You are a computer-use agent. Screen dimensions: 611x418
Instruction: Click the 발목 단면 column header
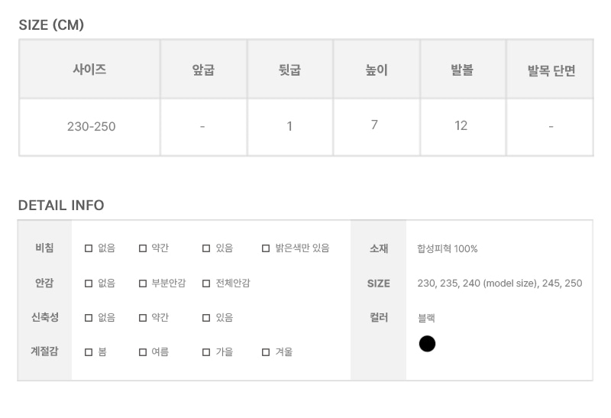click(550, 70)
